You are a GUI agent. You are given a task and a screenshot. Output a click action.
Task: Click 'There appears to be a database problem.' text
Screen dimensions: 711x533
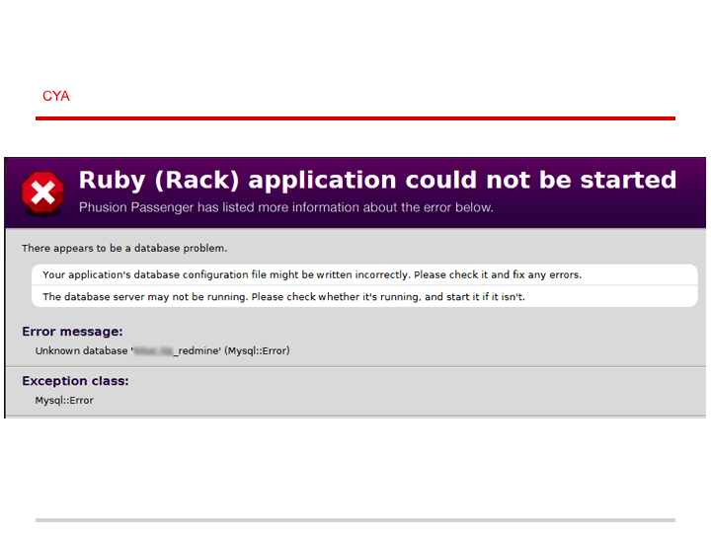124,249
